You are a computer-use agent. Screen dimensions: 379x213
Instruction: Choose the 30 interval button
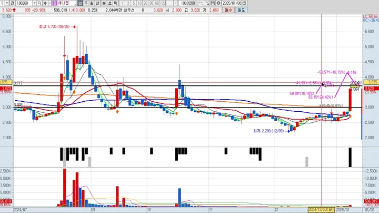click(151, 3)
